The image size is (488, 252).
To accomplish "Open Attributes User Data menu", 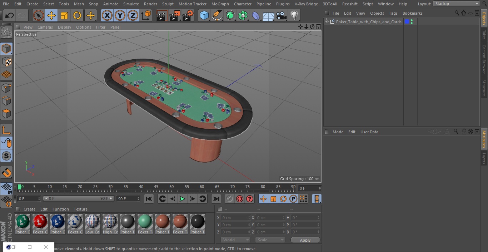I will click(369, 132).
